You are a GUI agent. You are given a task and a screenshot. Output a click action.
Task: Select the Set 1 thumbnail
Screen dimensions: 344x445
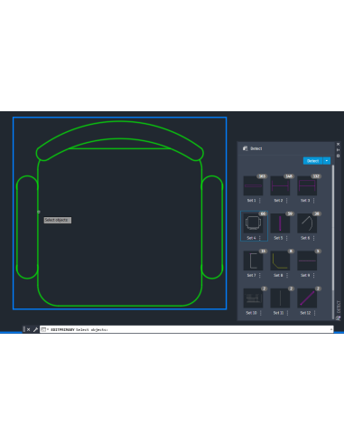pyautogui.click(x=253, y=186)
